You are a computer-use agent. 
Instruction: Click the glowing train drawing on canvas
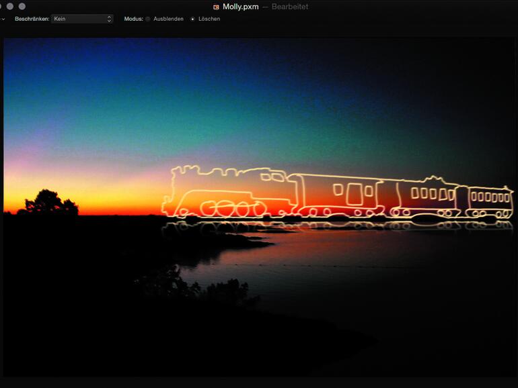point(337,193)
